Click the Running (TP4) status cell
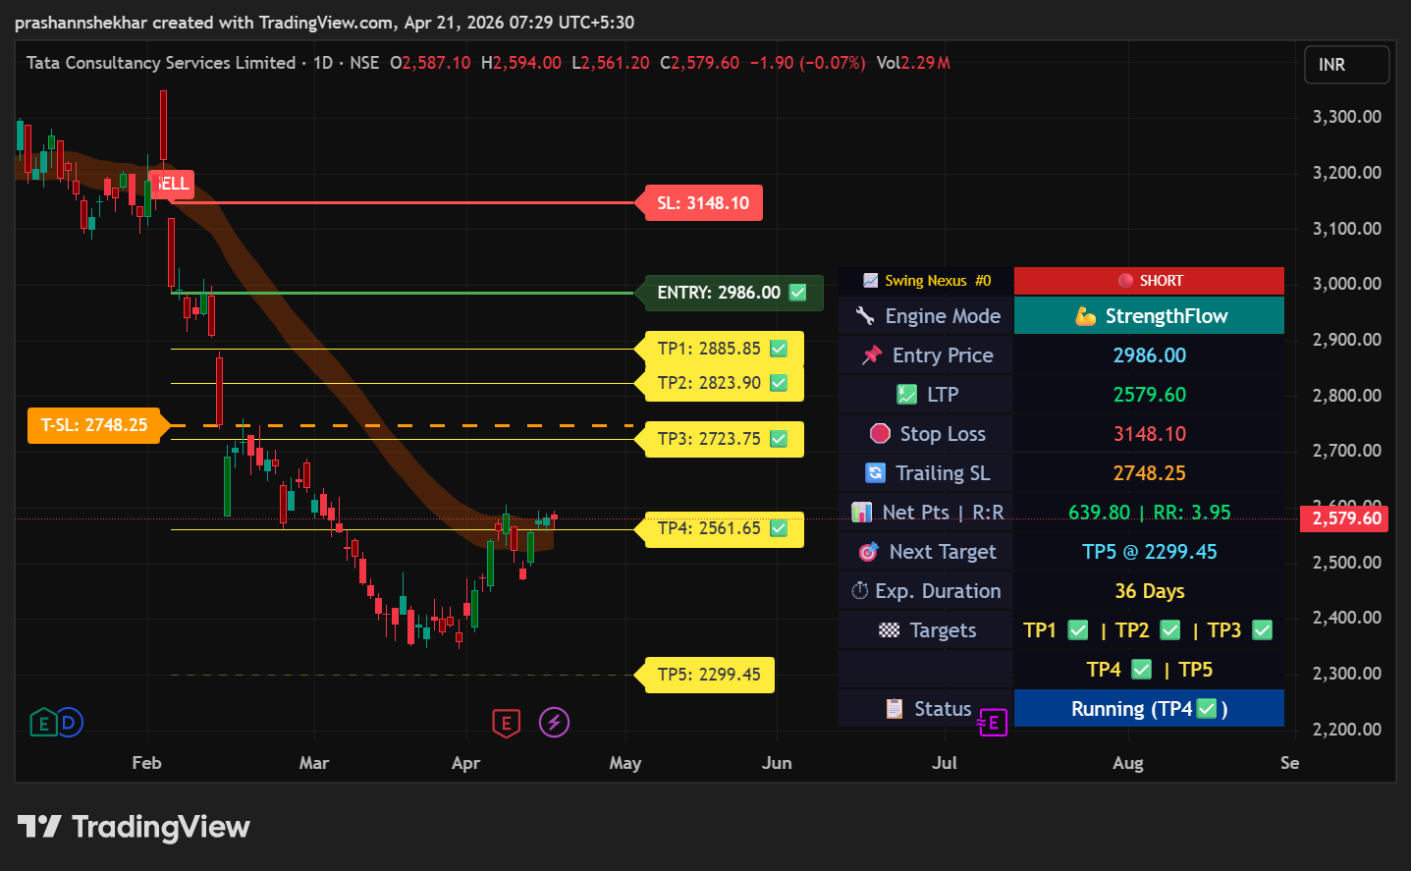This screenshot has width=1411, height=871. click(x=1149, y=709)
